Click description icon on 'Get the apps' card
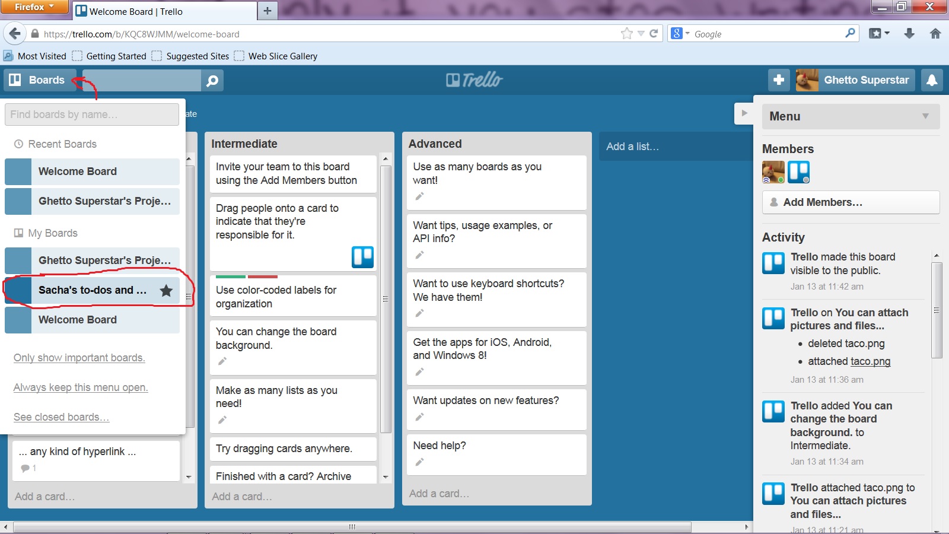Image resolution: width=949 pixels, height=534 pixels. 419,372
